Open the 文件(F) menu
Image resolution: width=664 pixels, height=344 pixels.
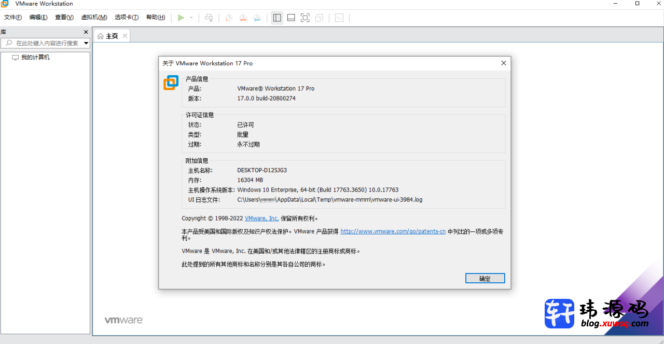pos(13,17)
